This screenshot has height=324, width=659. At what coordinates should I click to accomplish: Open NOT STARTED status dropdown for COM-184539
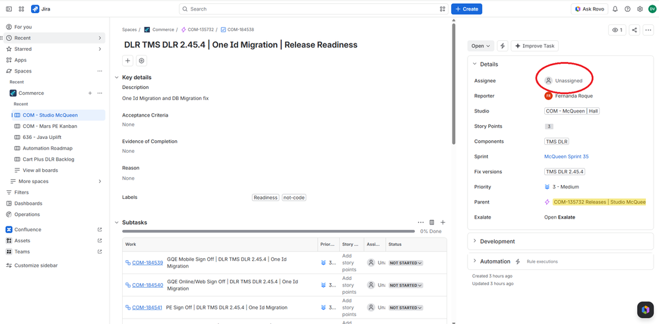406,263
